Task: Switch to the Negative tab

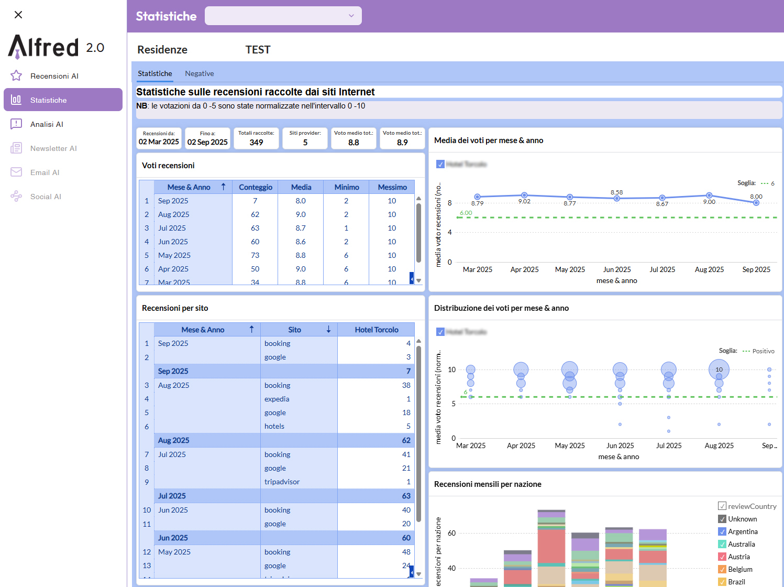Action: tap(199, 73)
